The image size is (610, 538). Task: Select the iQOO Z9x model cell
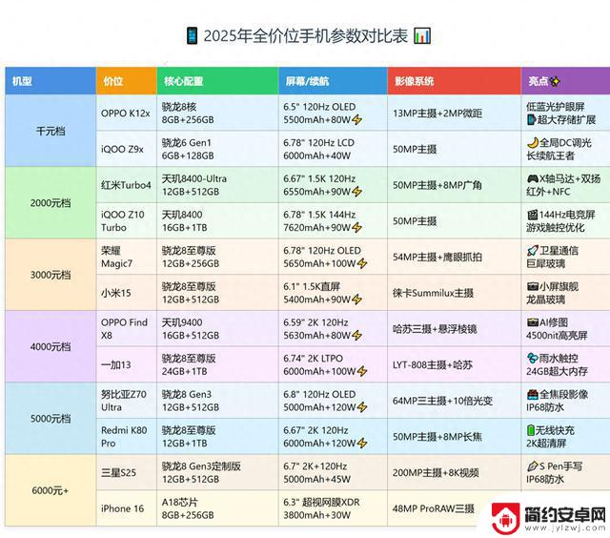[127, 149]
